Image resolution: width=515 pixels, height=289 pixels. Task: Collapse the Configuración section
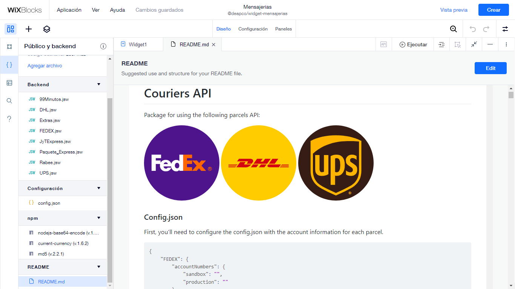click(99, 188)
